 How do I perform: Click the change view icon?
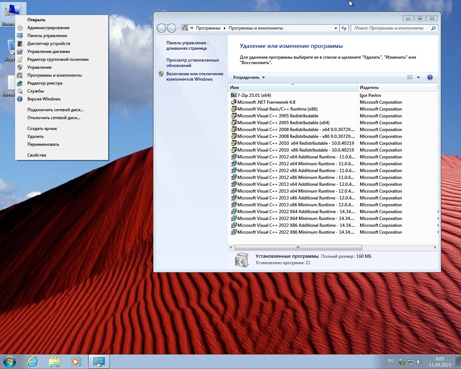[410, 77]
